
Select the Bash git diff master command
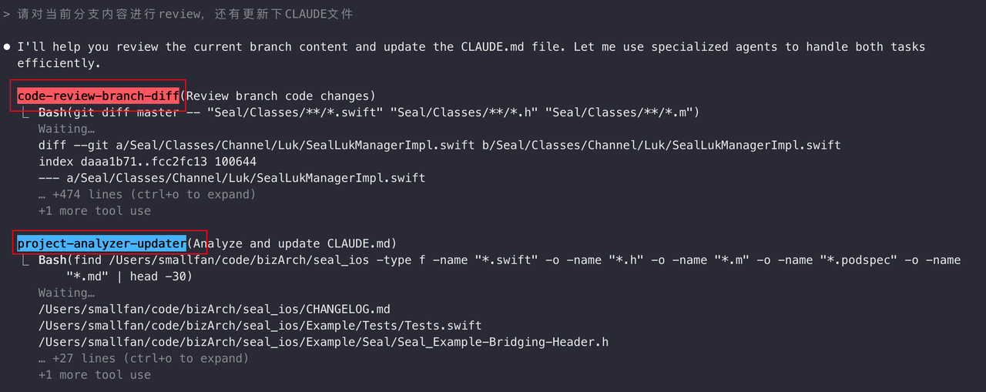coord(368,112)
